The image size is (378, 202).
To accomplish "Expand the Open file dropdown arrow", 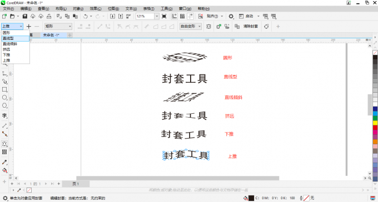I will click(x=18, y=17).
